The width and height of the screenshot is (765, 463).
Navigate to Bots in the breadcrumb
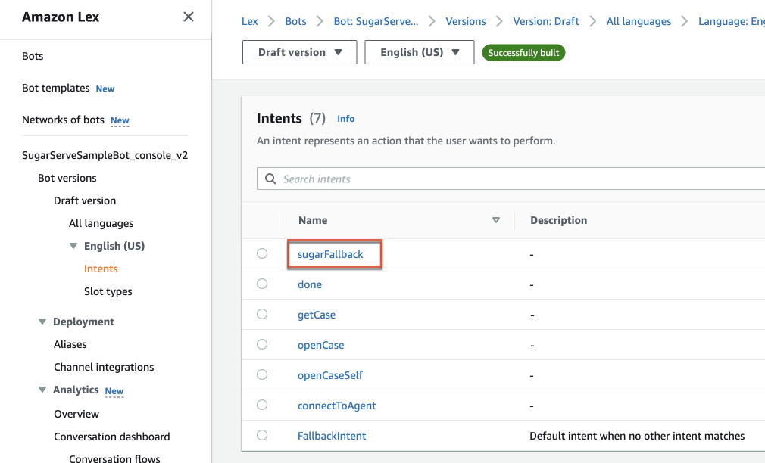pos(295,21)
